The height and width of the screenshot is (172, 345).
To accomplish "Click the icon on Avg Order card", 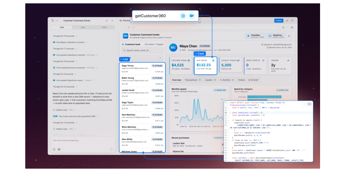I will point(213,60).
